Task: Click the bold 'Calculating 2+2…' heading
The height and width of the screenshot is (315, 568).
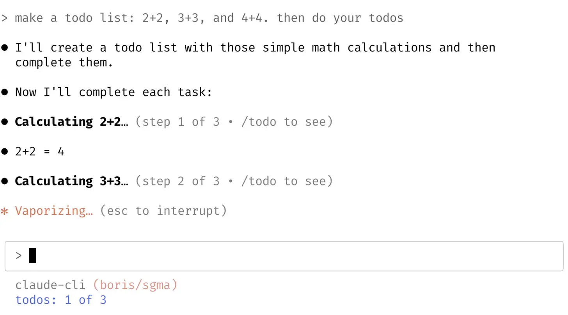Action: tap(71, 122)
